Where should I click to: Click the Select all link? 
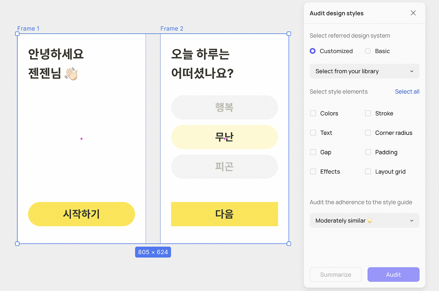coord(407,91)
